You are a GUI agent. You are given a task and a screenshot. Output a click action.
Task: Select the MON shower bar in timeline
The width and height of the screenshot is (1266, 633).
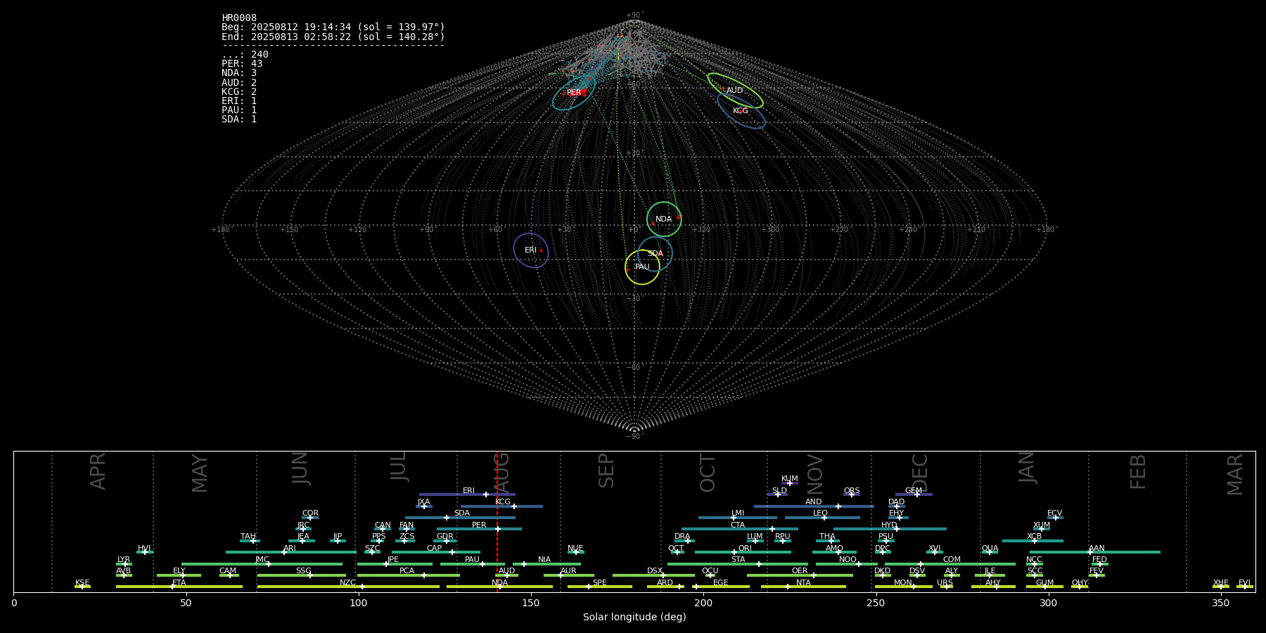click(x=904, y=587)
